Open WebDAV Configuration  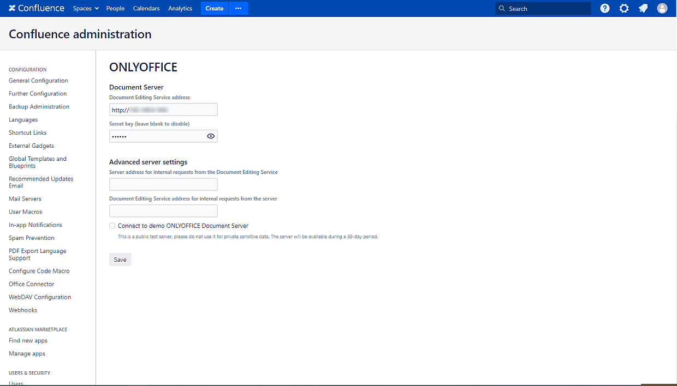point(40,297)
